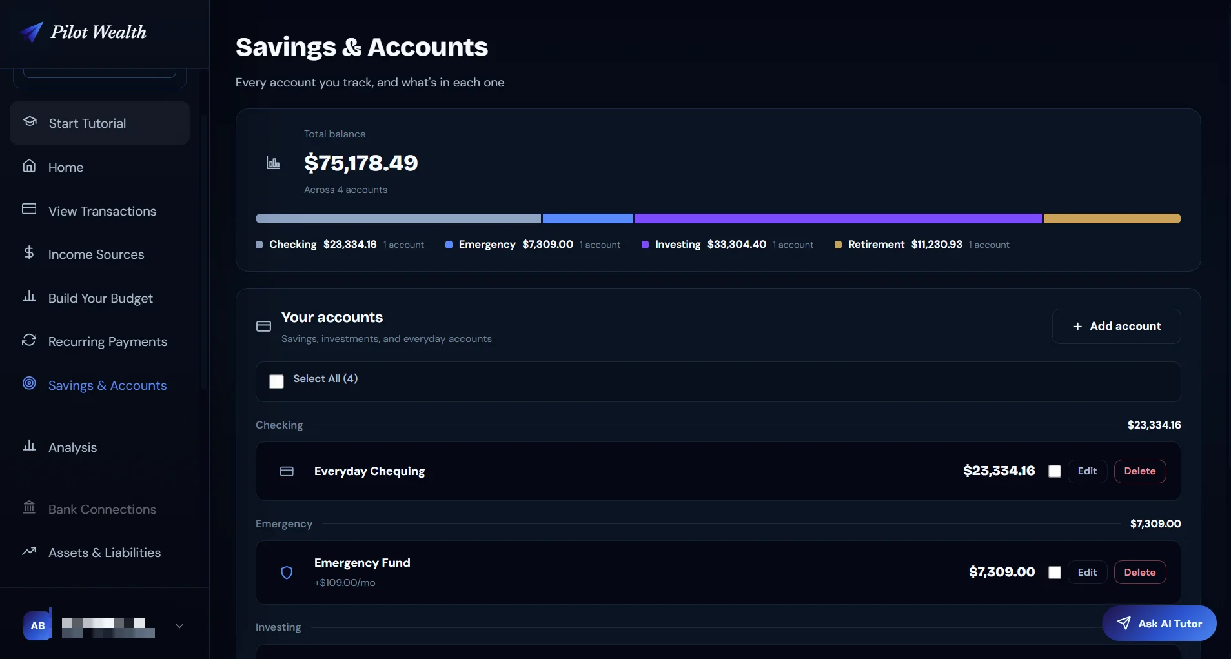Expand the user profile chevron menu

click(179, 625)
